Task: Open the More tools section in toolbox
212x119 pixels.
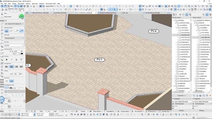Action: tap(2, 111)
